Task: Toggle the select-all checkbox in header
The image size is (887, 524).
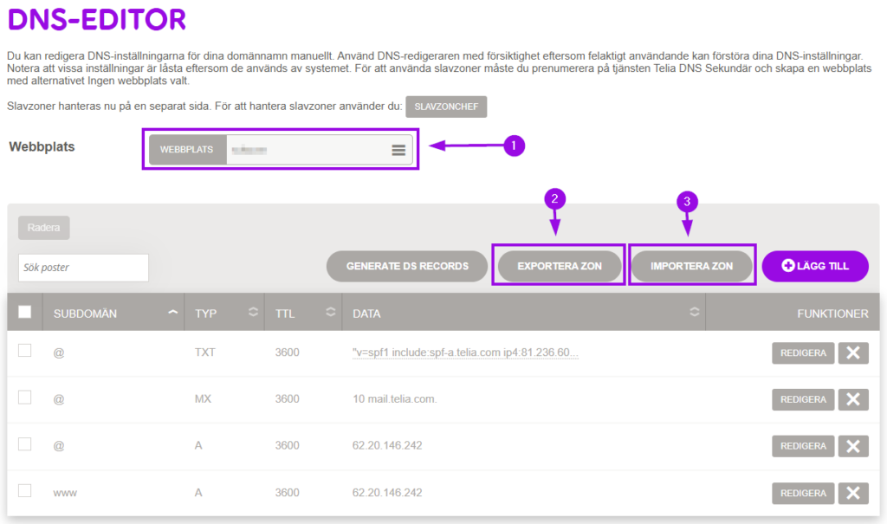Action: [x=25, y=312]
